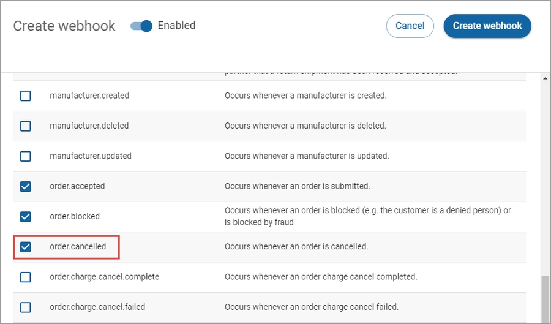Tick the order.charge.cancel.complete checkbox
Viewport: 551px width, 324px height.
point(26,277)
